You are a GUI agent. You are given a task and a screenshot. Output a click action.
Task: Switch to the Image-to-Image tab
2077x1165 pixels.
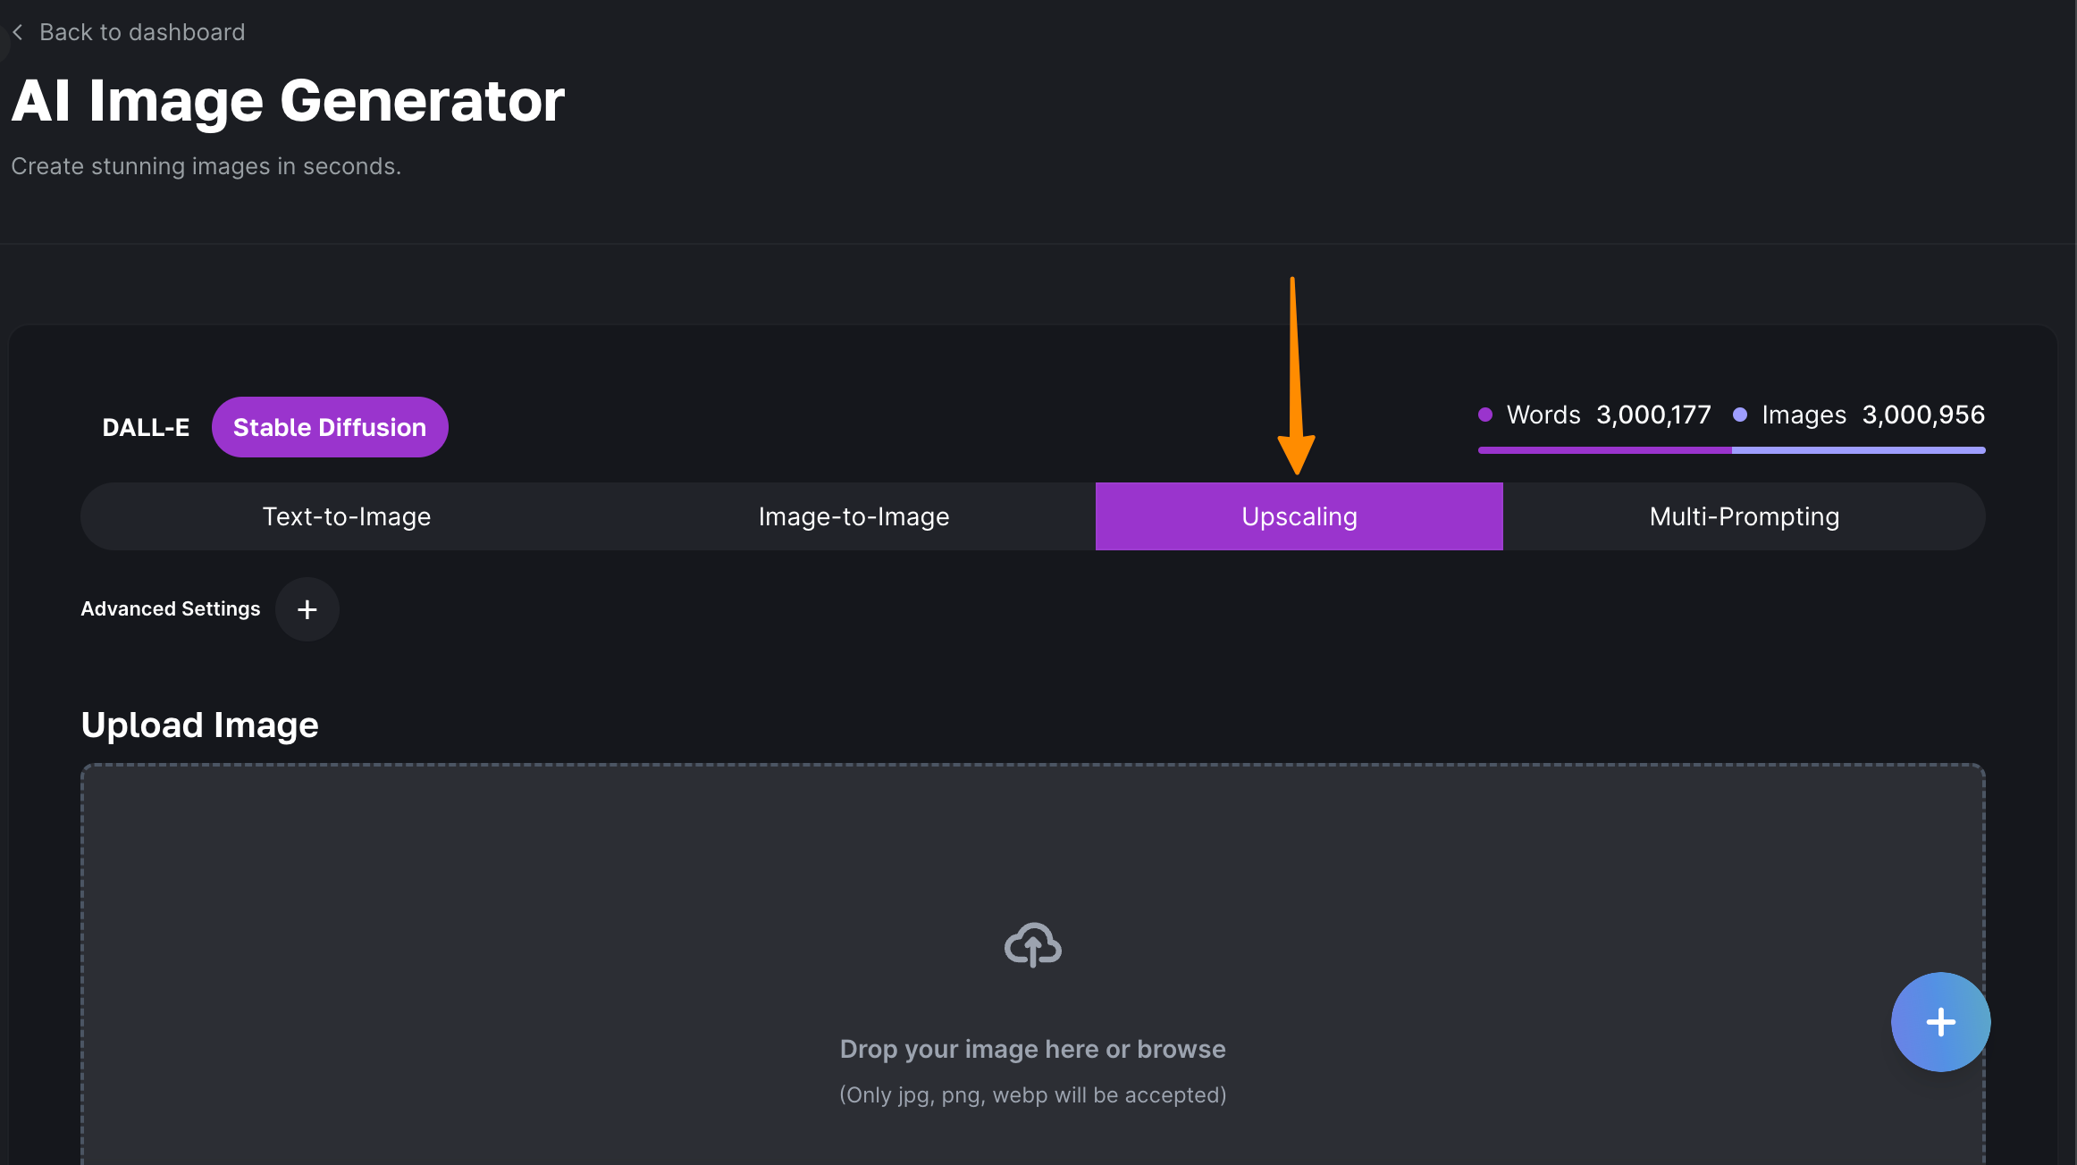click(854, 516)
